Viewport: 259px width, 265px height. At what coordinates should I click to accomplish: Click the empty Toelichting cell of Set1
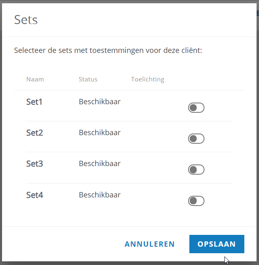(152, 105)
